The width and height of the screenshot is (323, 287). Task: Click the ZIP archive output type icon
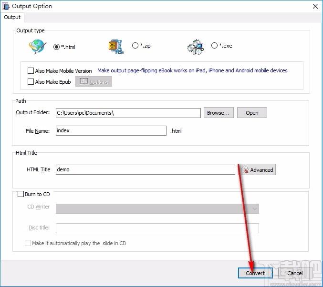(116, 47)
